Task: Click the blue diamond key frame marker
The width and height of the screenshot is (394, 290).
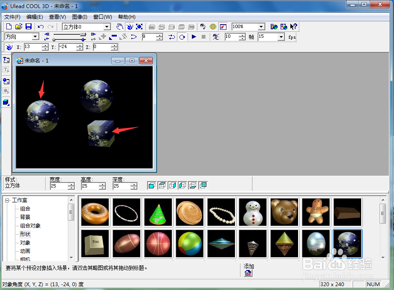Action: (83, 40)
